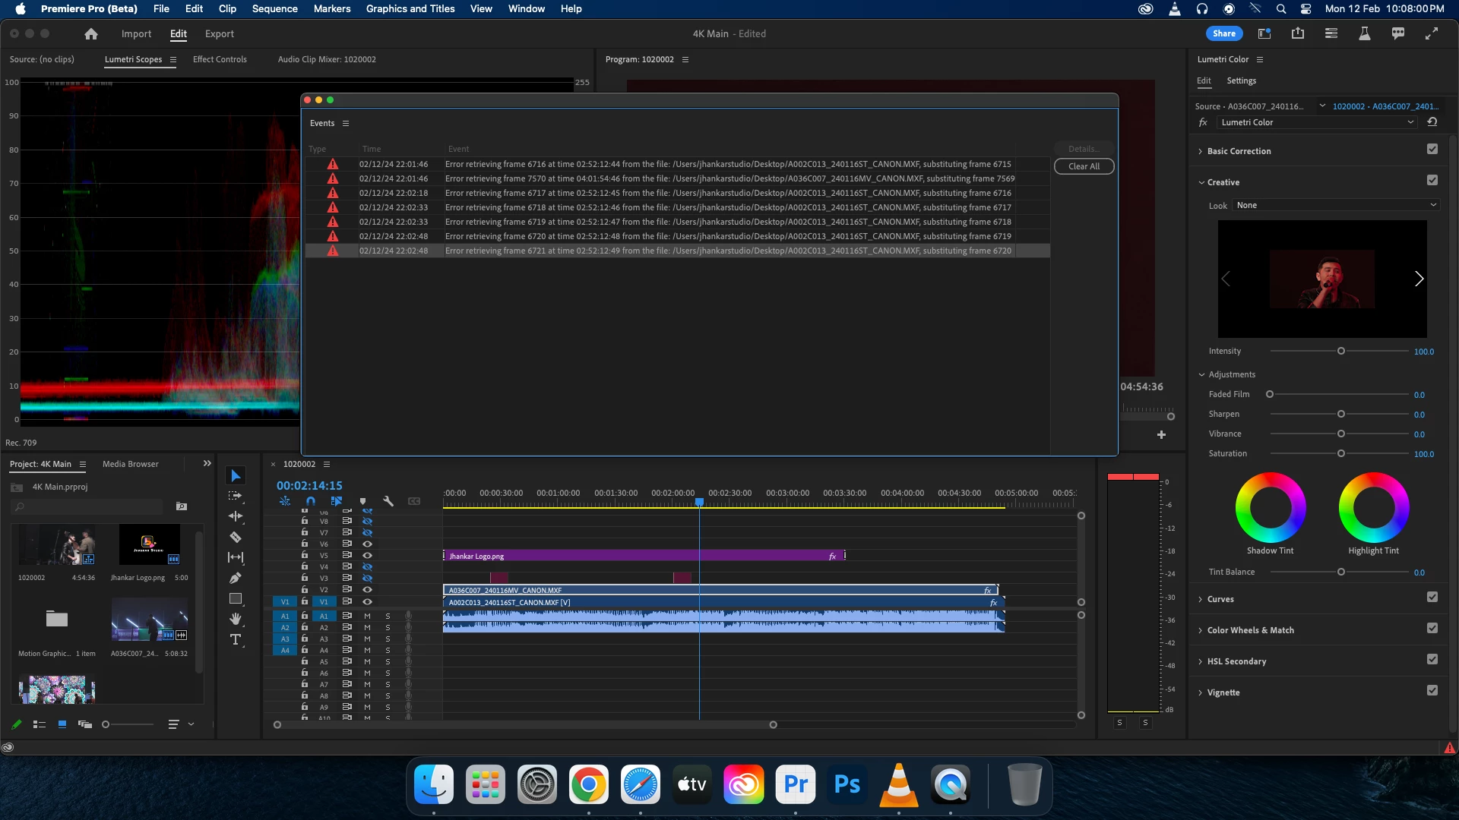
Task: Open timeline display settings wrench
Action: pos(388,501)
